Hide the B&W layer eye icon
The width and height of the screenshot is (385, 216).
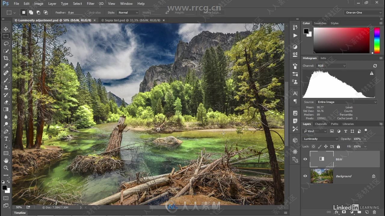tap(305, 159)
